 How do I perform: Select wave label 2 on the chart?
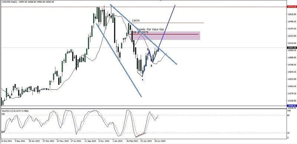click(x=148, y=49)
